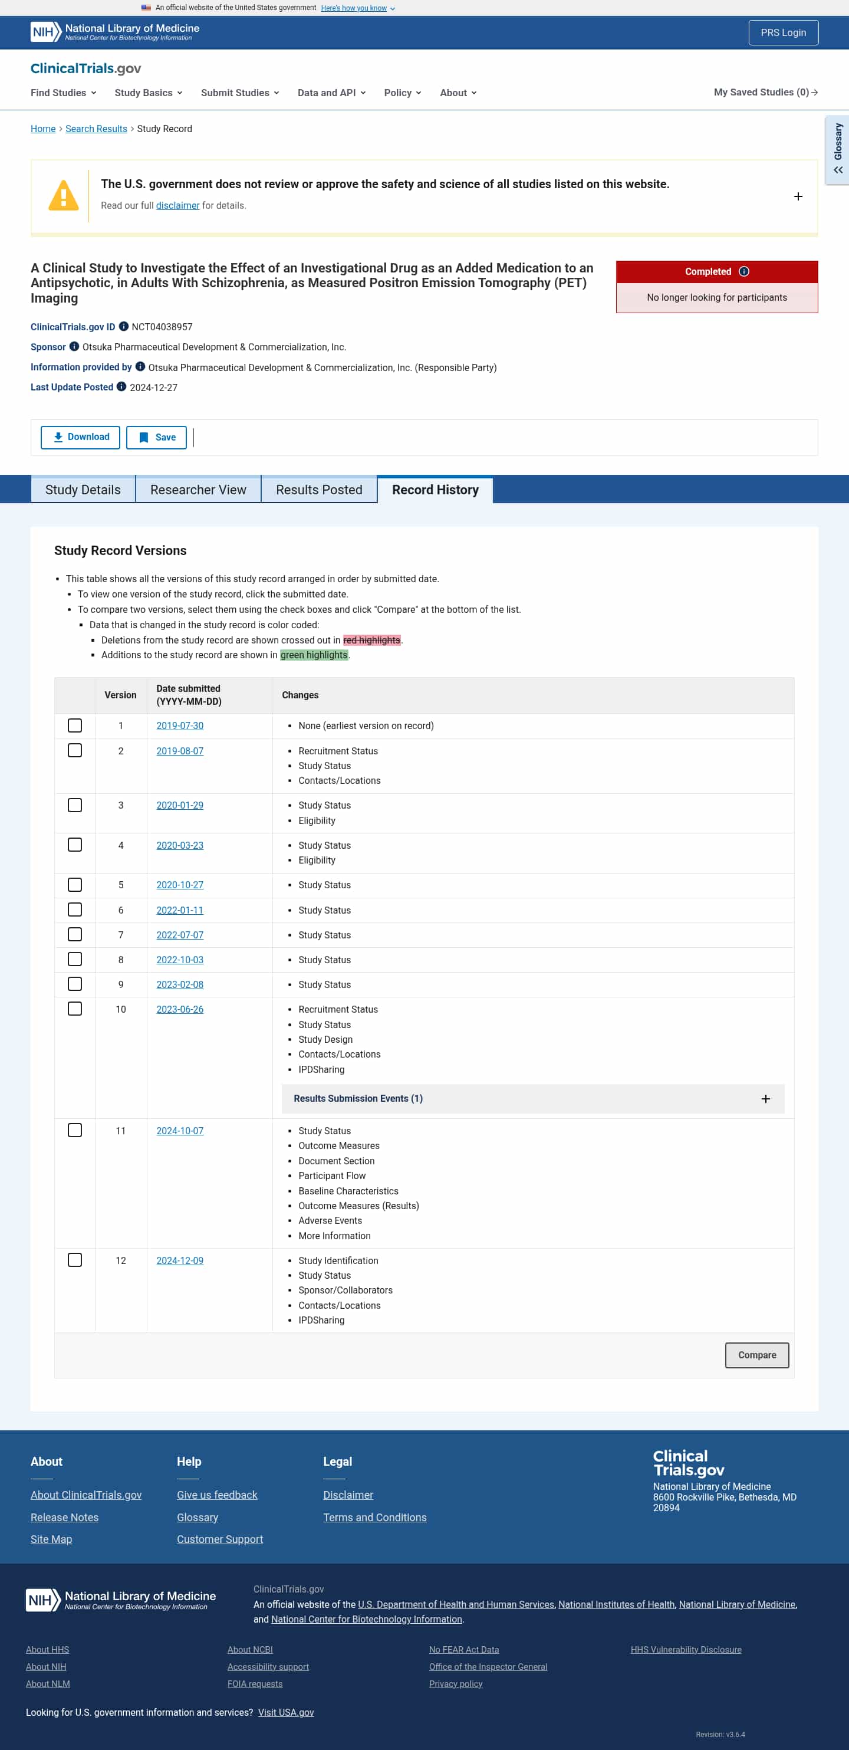Open Customer Support link
Image resolution: width=849 pixels, height=1750 pixels.
[x=220, y=1539]
